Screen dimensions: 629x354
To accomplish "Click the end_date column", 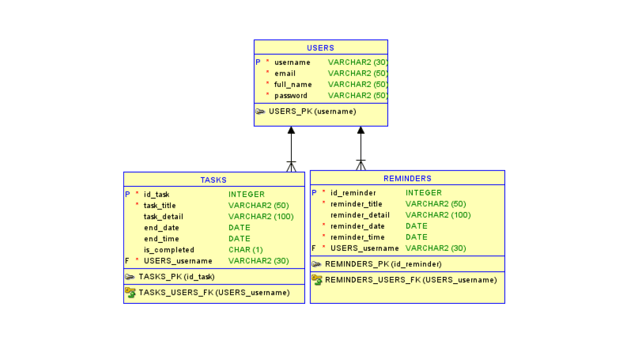I will pos(162,228).
